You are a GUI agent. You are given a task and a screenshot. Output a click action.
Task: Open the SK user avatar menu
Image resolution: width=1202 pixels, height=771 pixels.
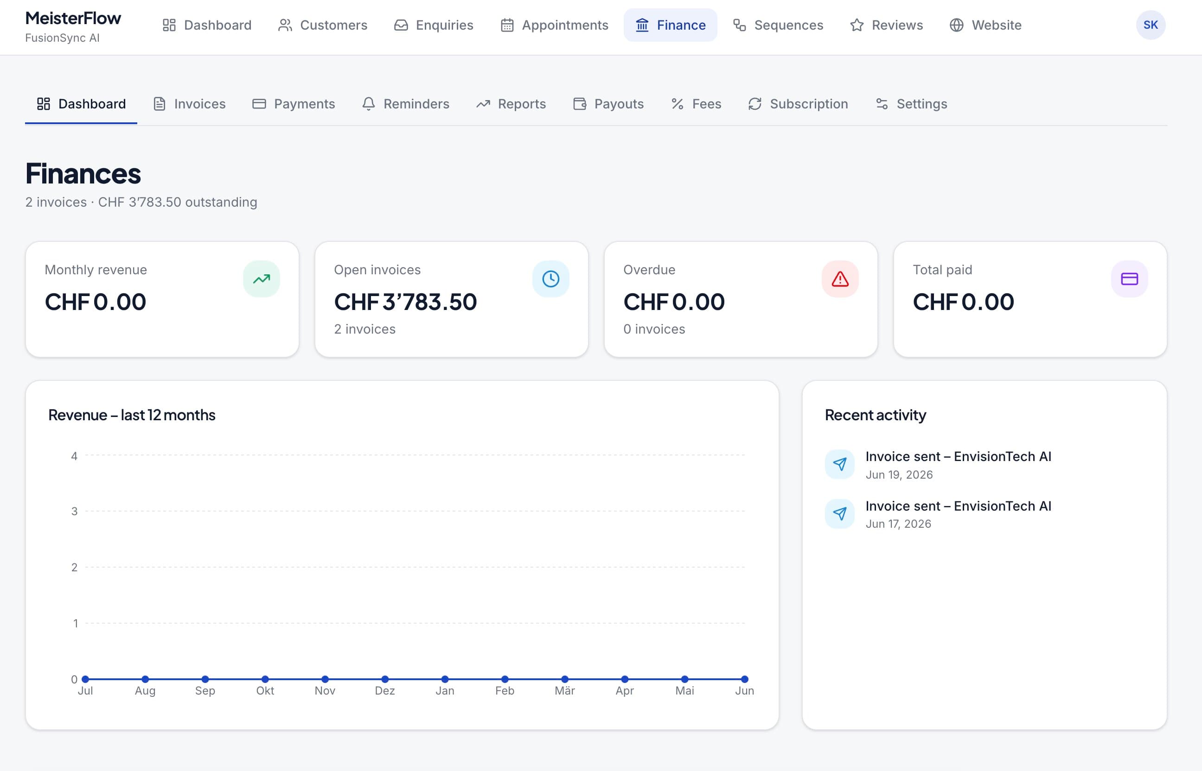coord(1151,25)
